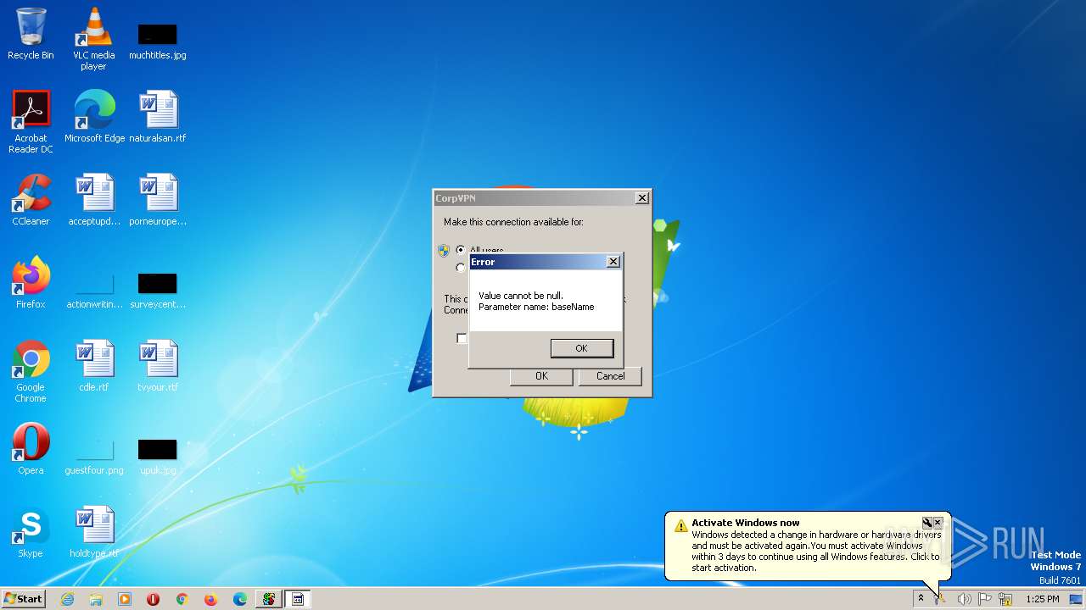Select cdle.rtf document icon
Viewport: 1086px width, 610px height.
tap(94, 366)
